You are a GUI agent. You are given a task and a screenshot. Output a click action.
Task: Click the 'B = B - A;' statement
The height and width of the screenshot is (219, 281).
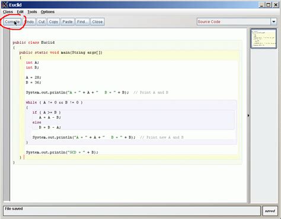tap(50, 127)
